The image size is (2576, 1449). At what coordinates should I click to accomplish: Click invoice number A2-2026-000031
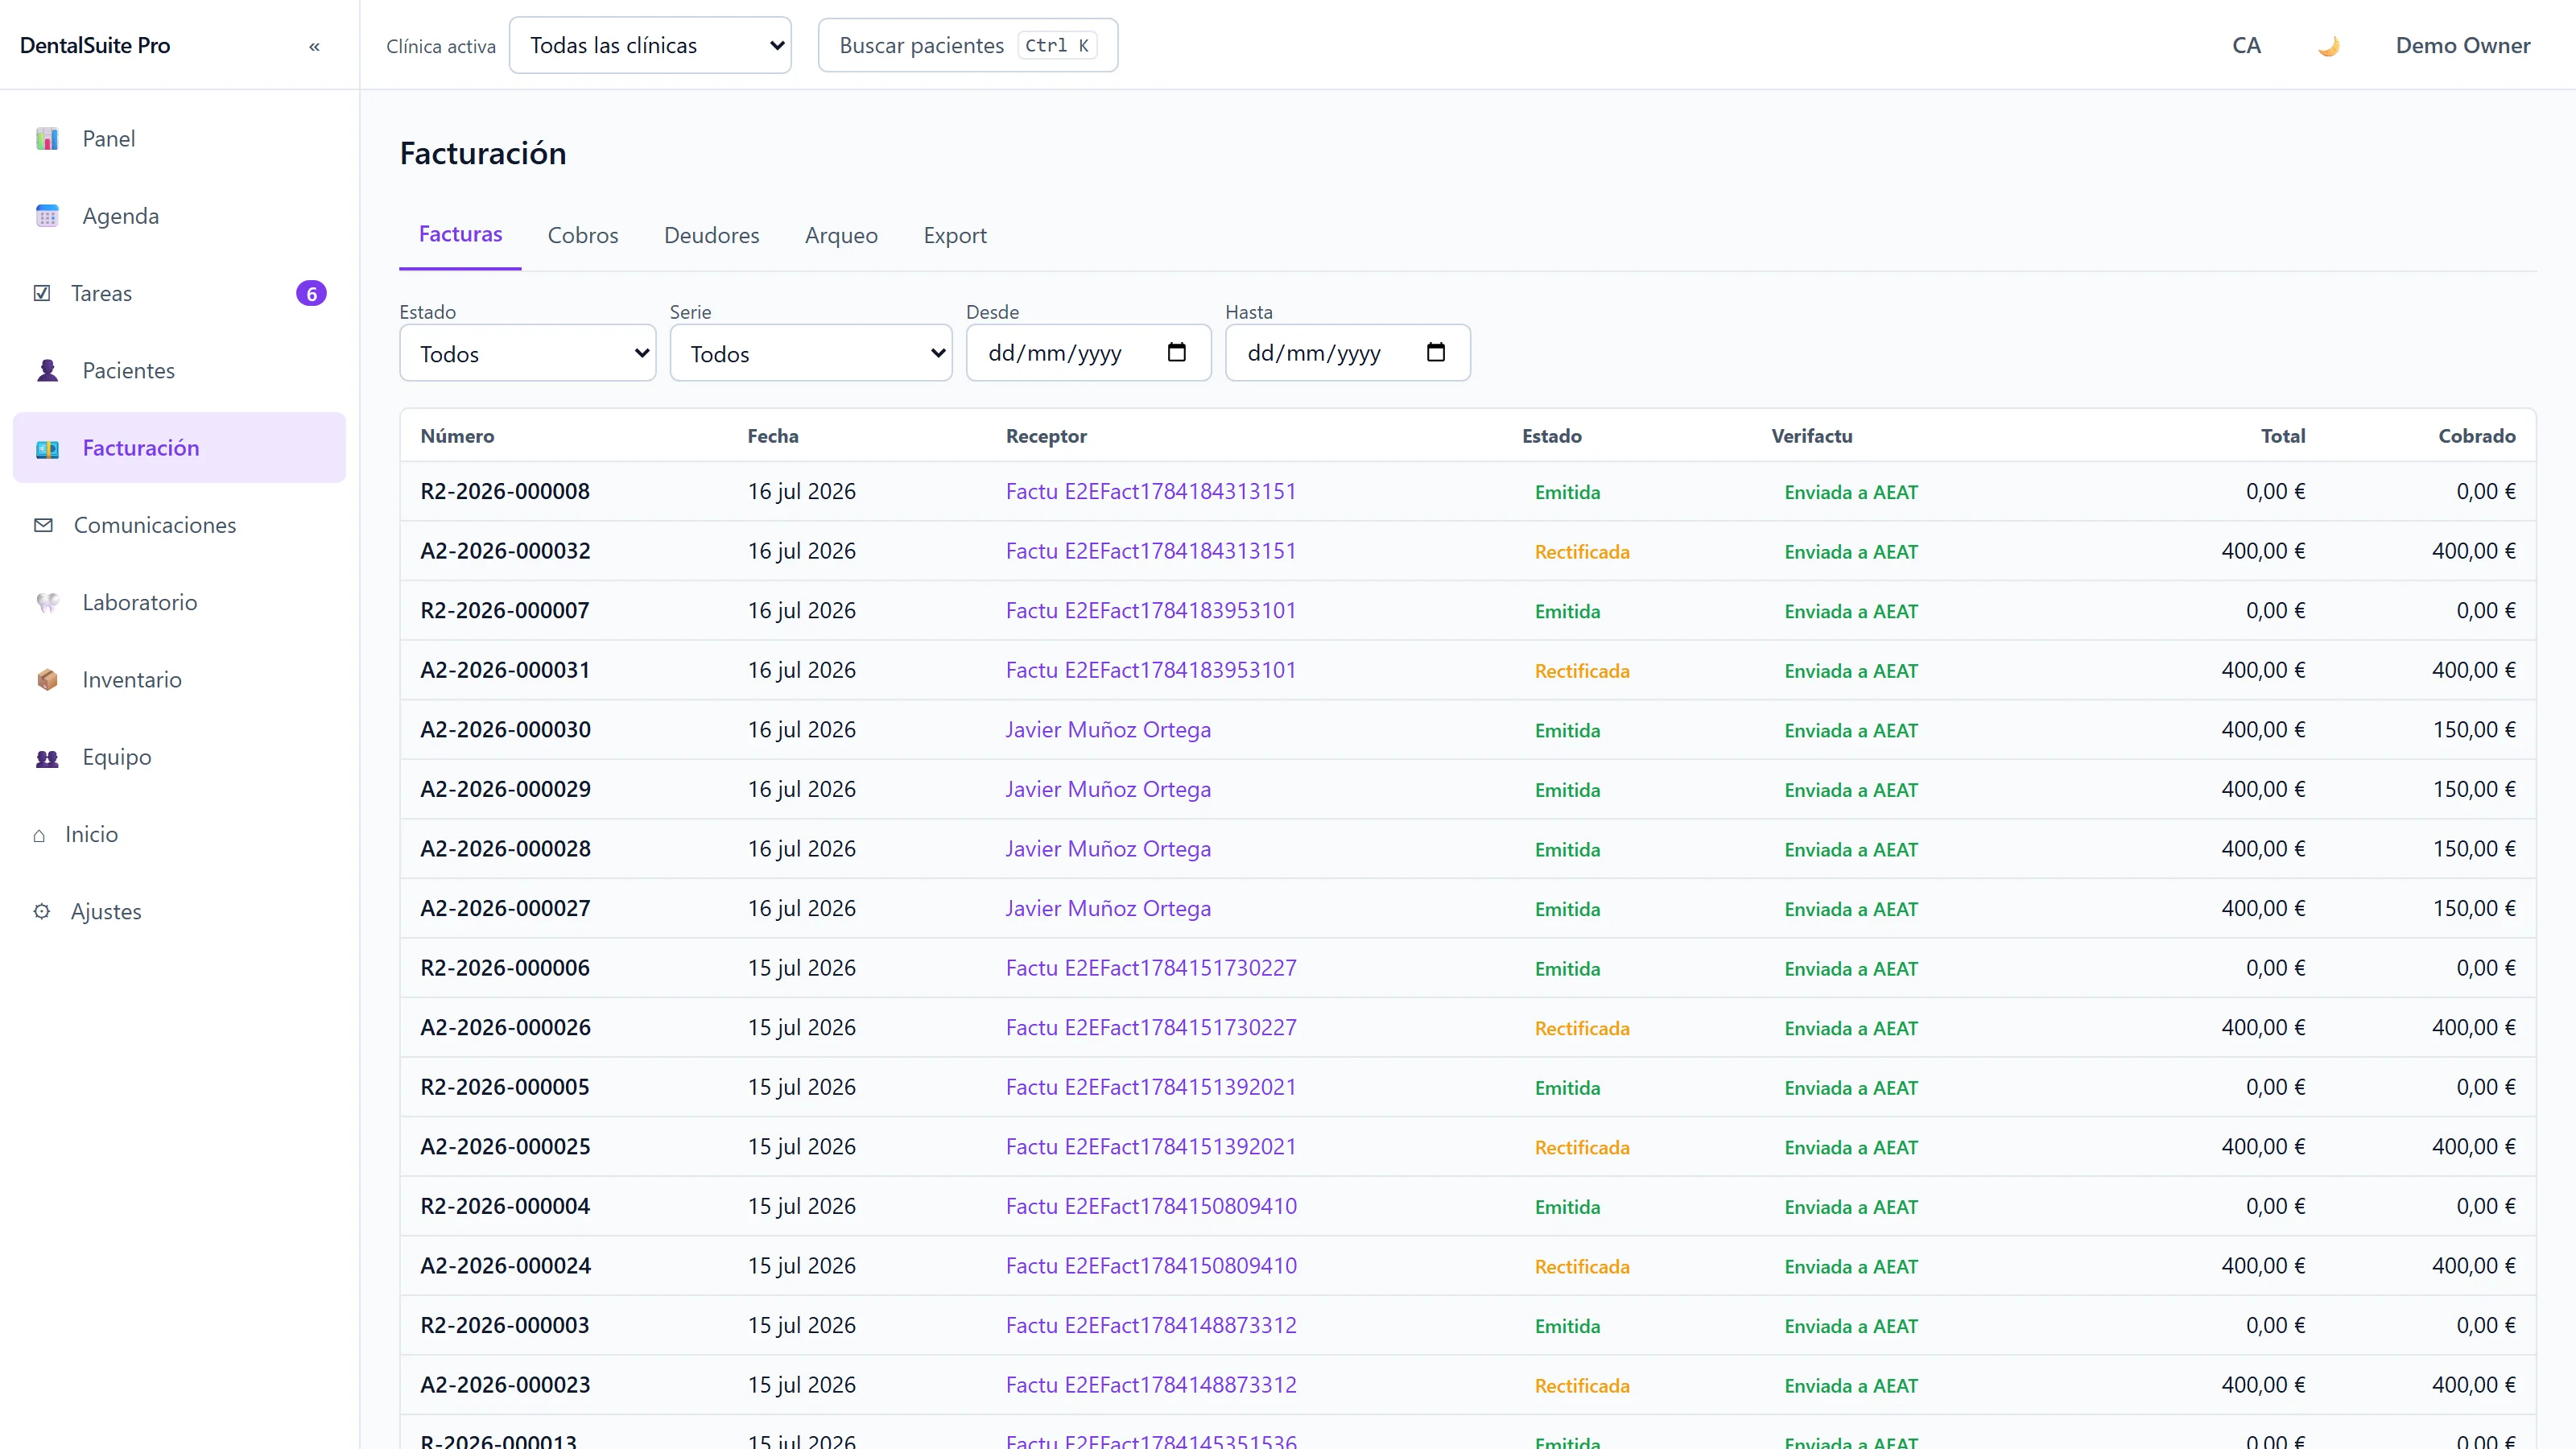tap(504, 670)
